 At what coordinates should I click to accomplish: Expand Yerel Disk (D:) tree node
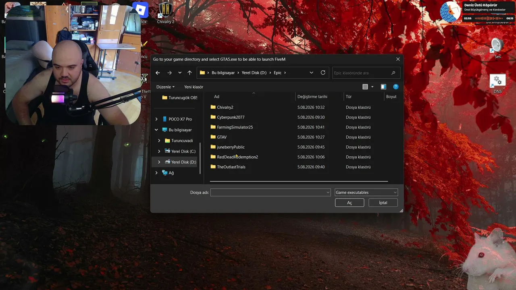pos(159,162)
